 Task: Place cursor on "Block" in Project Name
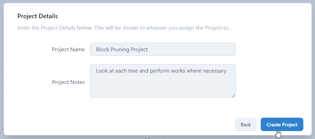(102, 49)
